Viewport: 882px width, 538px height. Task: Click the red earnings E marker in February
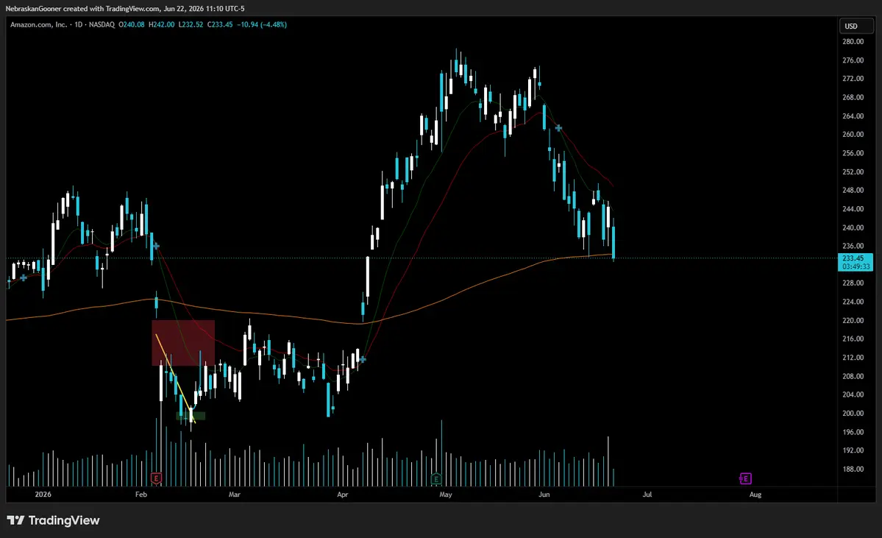coord(157,478)
